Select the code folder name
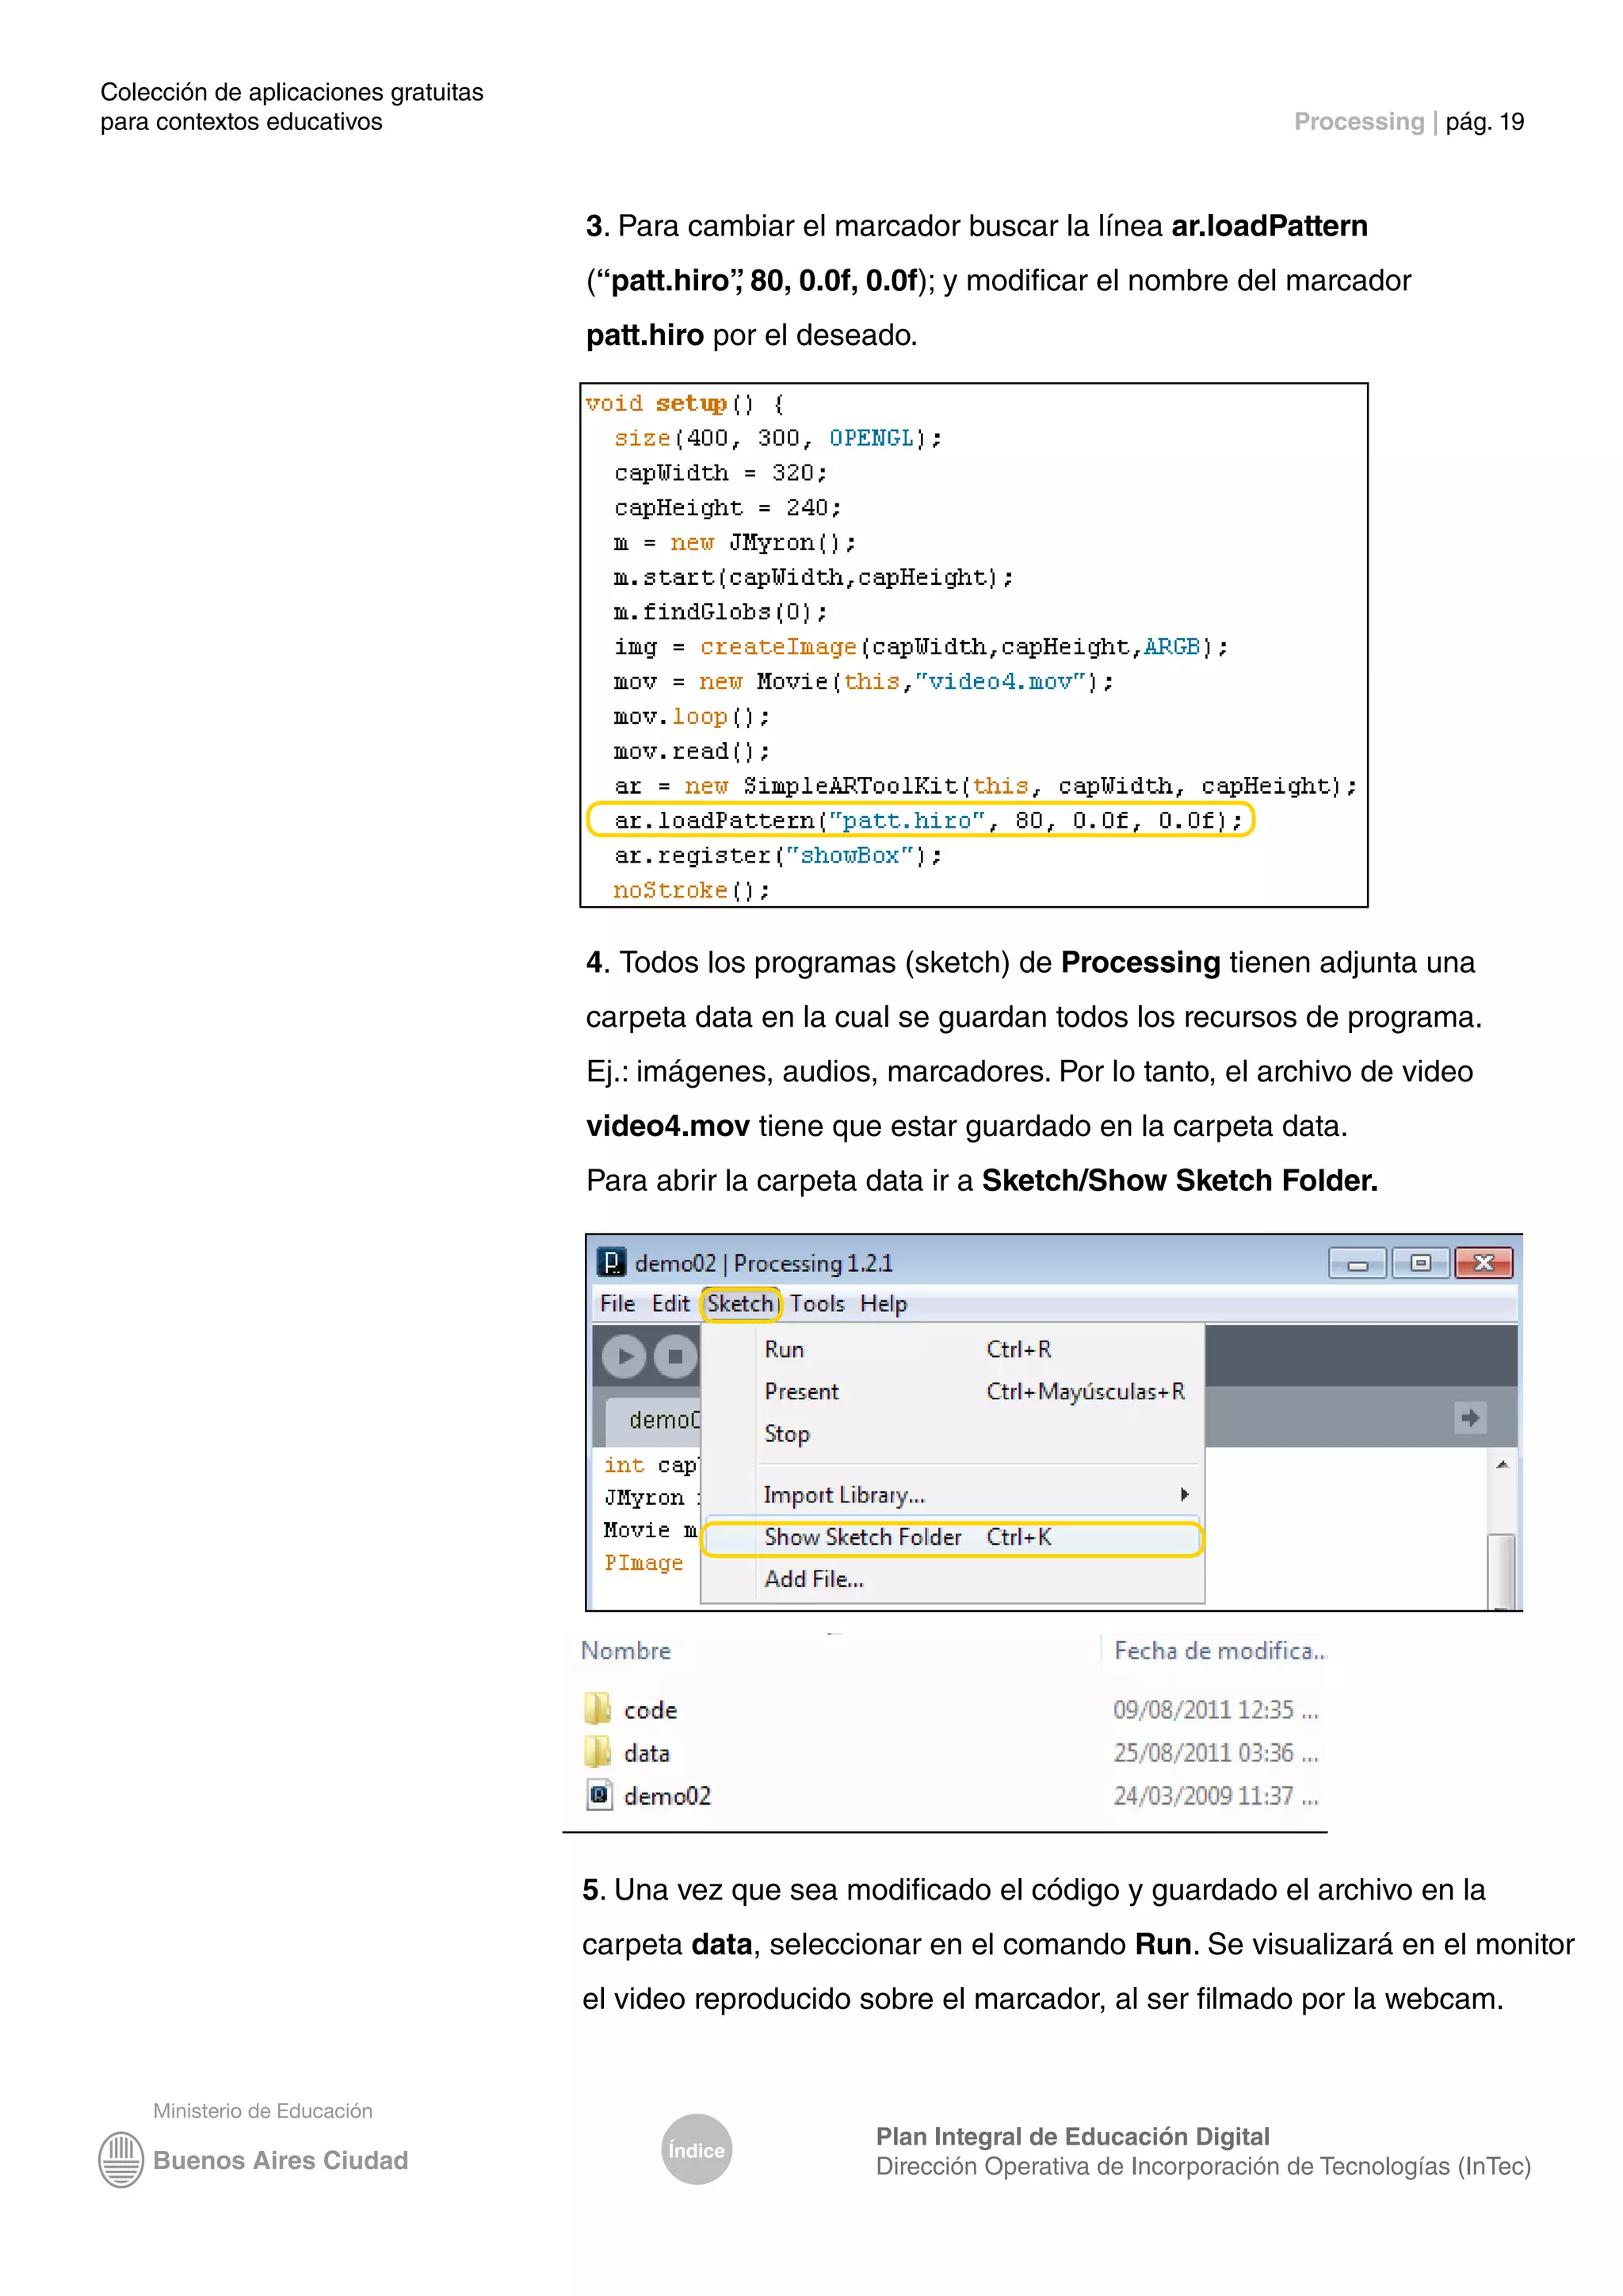The height and width of the screenshot is (2296, 1623). [651, 1711]
